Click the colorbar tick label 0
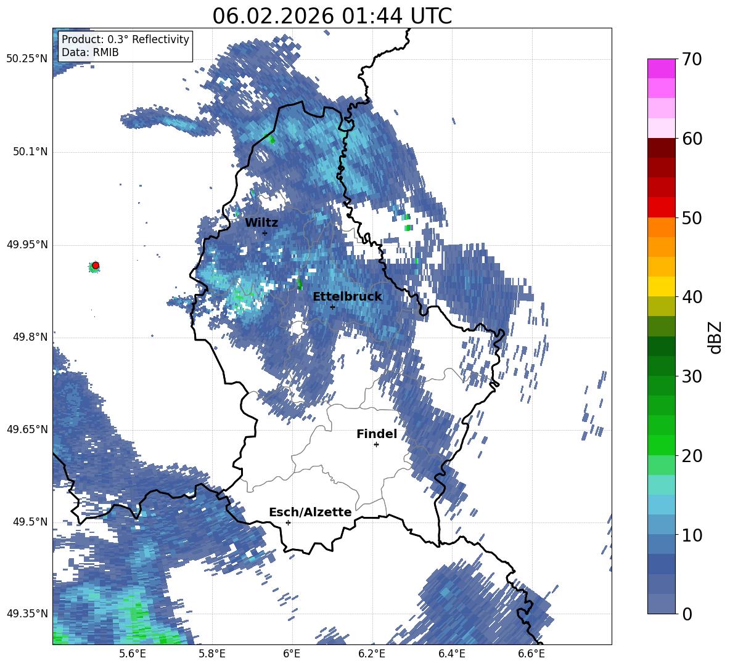 687,614
